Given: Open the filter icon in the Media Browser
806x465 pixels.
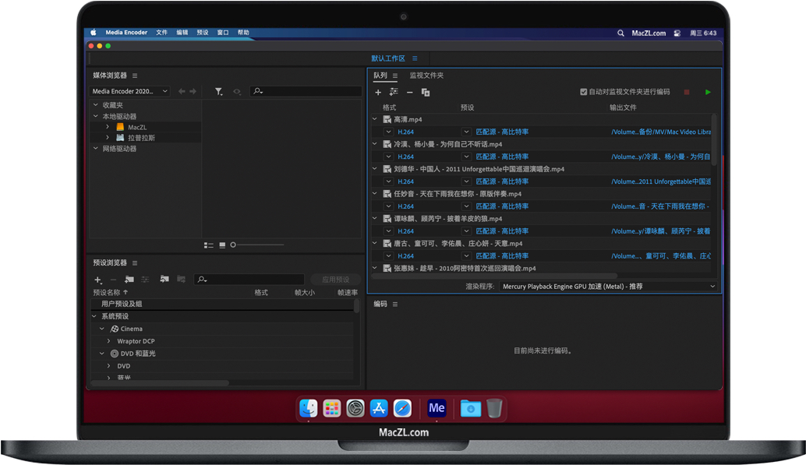Looking at the screenshot, I should click(219, 91).
